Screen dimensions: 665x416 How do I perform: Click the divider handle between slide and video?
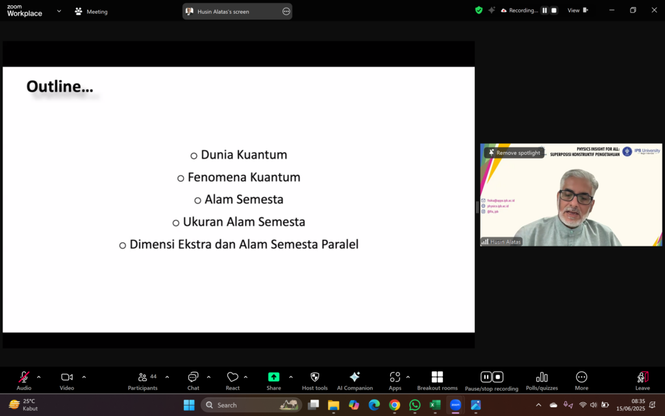(477, 207)
